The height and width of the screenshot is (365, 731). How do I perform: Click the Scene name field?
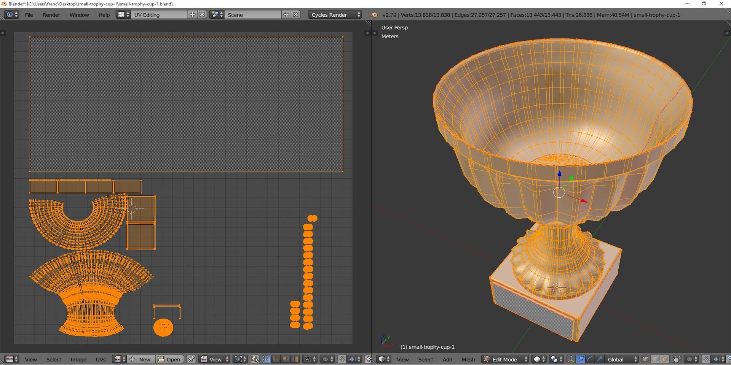(253, 15)
